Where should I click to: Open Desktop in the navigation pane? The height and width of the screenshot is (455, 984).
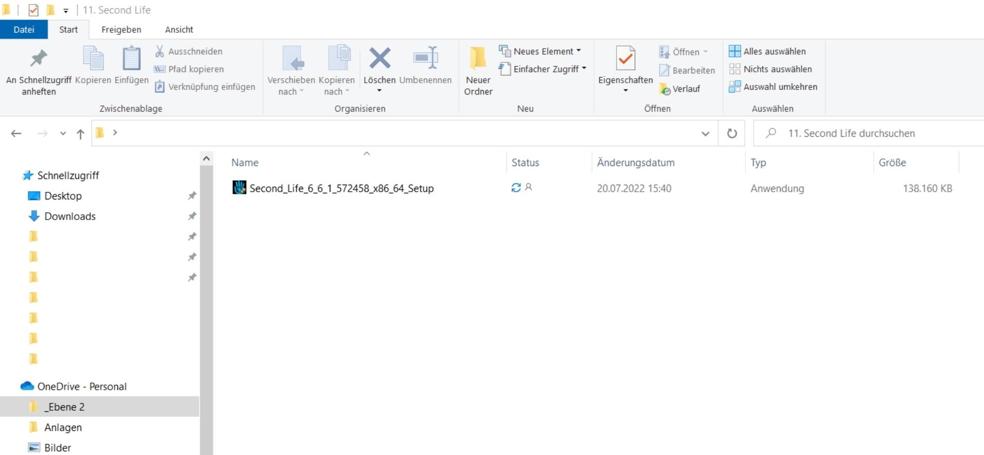[63, 196]
